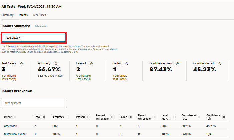Click inside the test suite filter box
The height and width of the screenshot is (140, 234).
point(43,38)
